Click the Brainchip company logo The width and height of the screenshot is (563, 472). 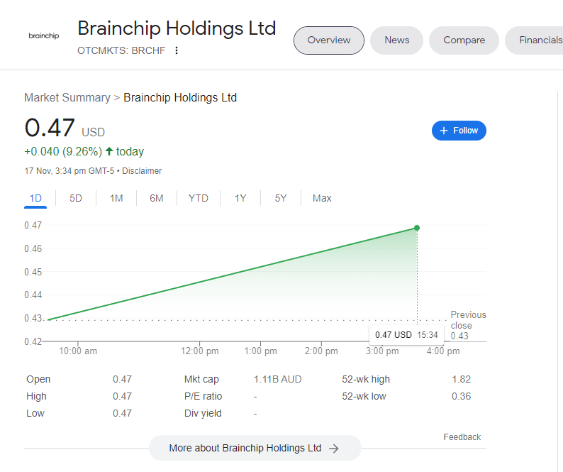43,36
